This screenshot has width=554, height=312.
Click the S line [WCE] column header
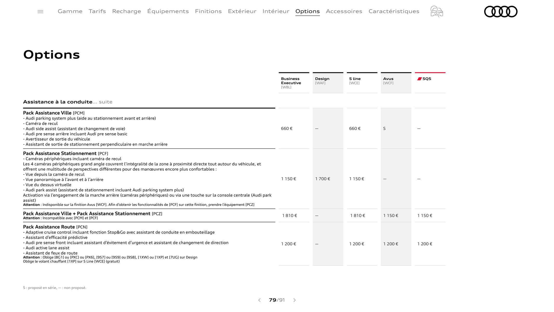click(362, 83)
